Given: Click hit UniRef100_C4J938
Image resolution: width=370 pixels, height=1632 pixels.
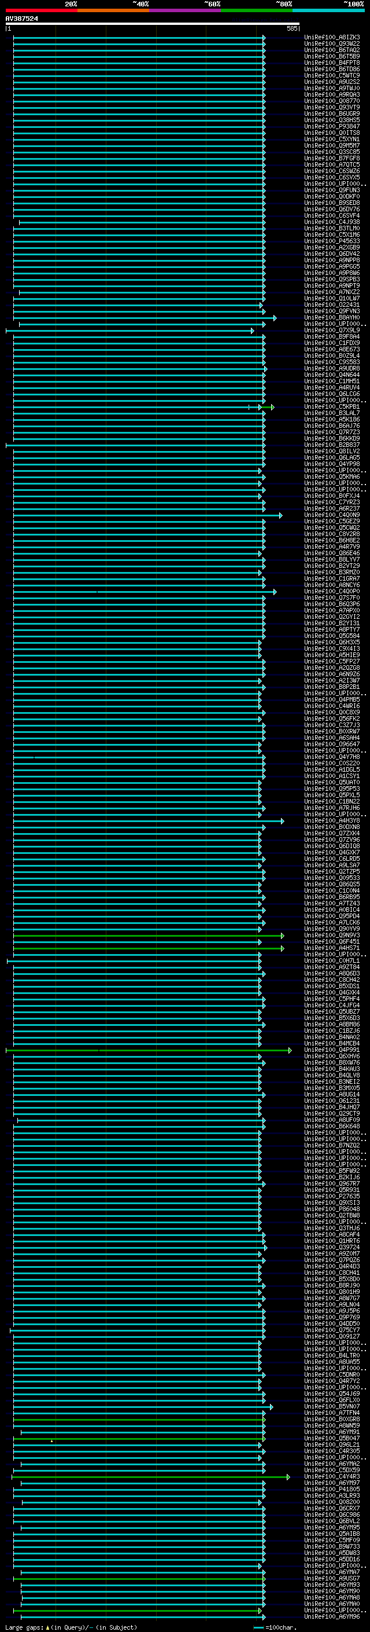Looking at the screenshot, I should (x=332, y=222).
